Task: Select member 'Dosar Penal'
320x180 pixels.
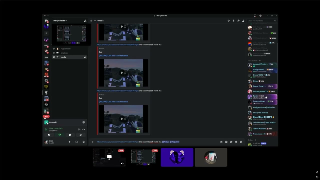Action: [262, 86]
